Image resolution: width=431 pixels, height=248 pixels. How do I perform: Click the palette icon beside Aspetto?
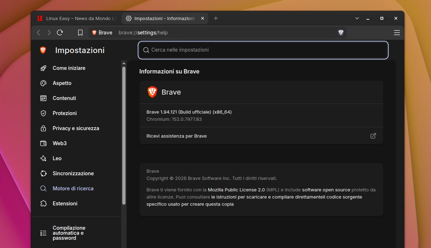coord(43,83)
